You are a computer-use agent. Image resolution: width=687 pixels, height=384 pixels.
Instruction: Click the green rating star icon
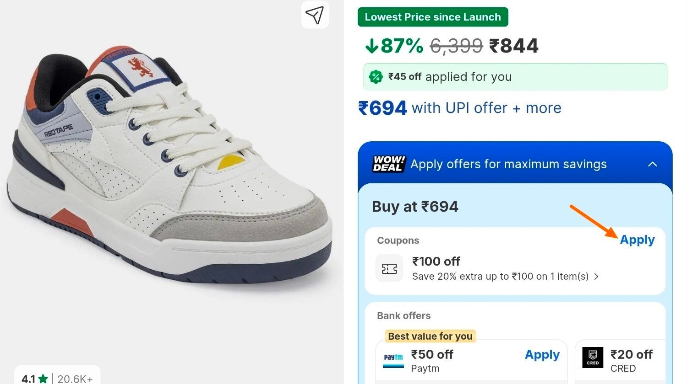[43, 379]
